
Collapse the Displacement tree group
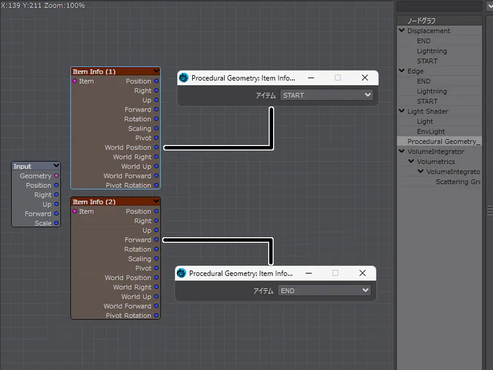click(x=402, y=31)
